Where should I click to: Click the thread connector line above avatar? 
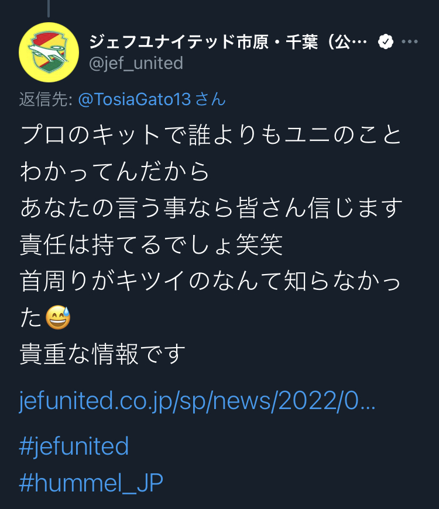[x=49, y=8]
